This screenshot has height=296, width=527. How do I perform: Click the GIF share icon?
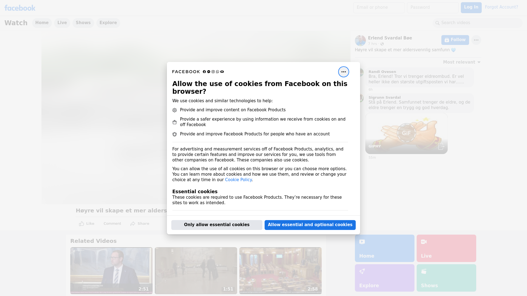[441, 146]
